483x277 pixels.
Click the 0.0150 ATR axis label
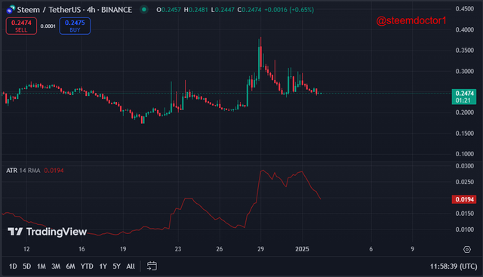pyautogui.click(x=465, y=213)
